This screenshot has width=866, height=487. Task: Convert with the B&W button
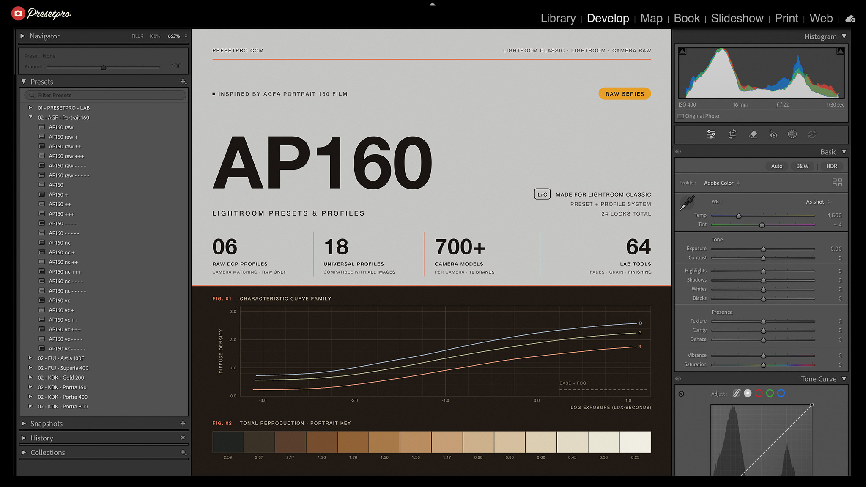802,166
